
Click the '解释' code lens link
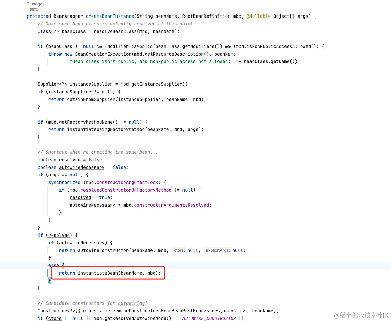[34, 10]
